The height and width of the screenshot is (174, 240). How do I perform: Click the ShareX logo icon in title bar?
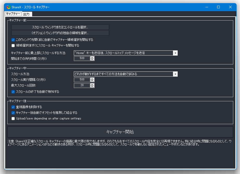coord(8,7)
